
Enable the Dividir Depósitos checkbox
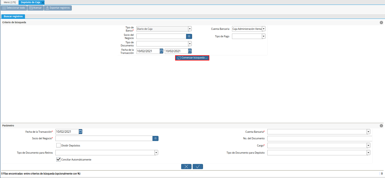click(58, 145)
